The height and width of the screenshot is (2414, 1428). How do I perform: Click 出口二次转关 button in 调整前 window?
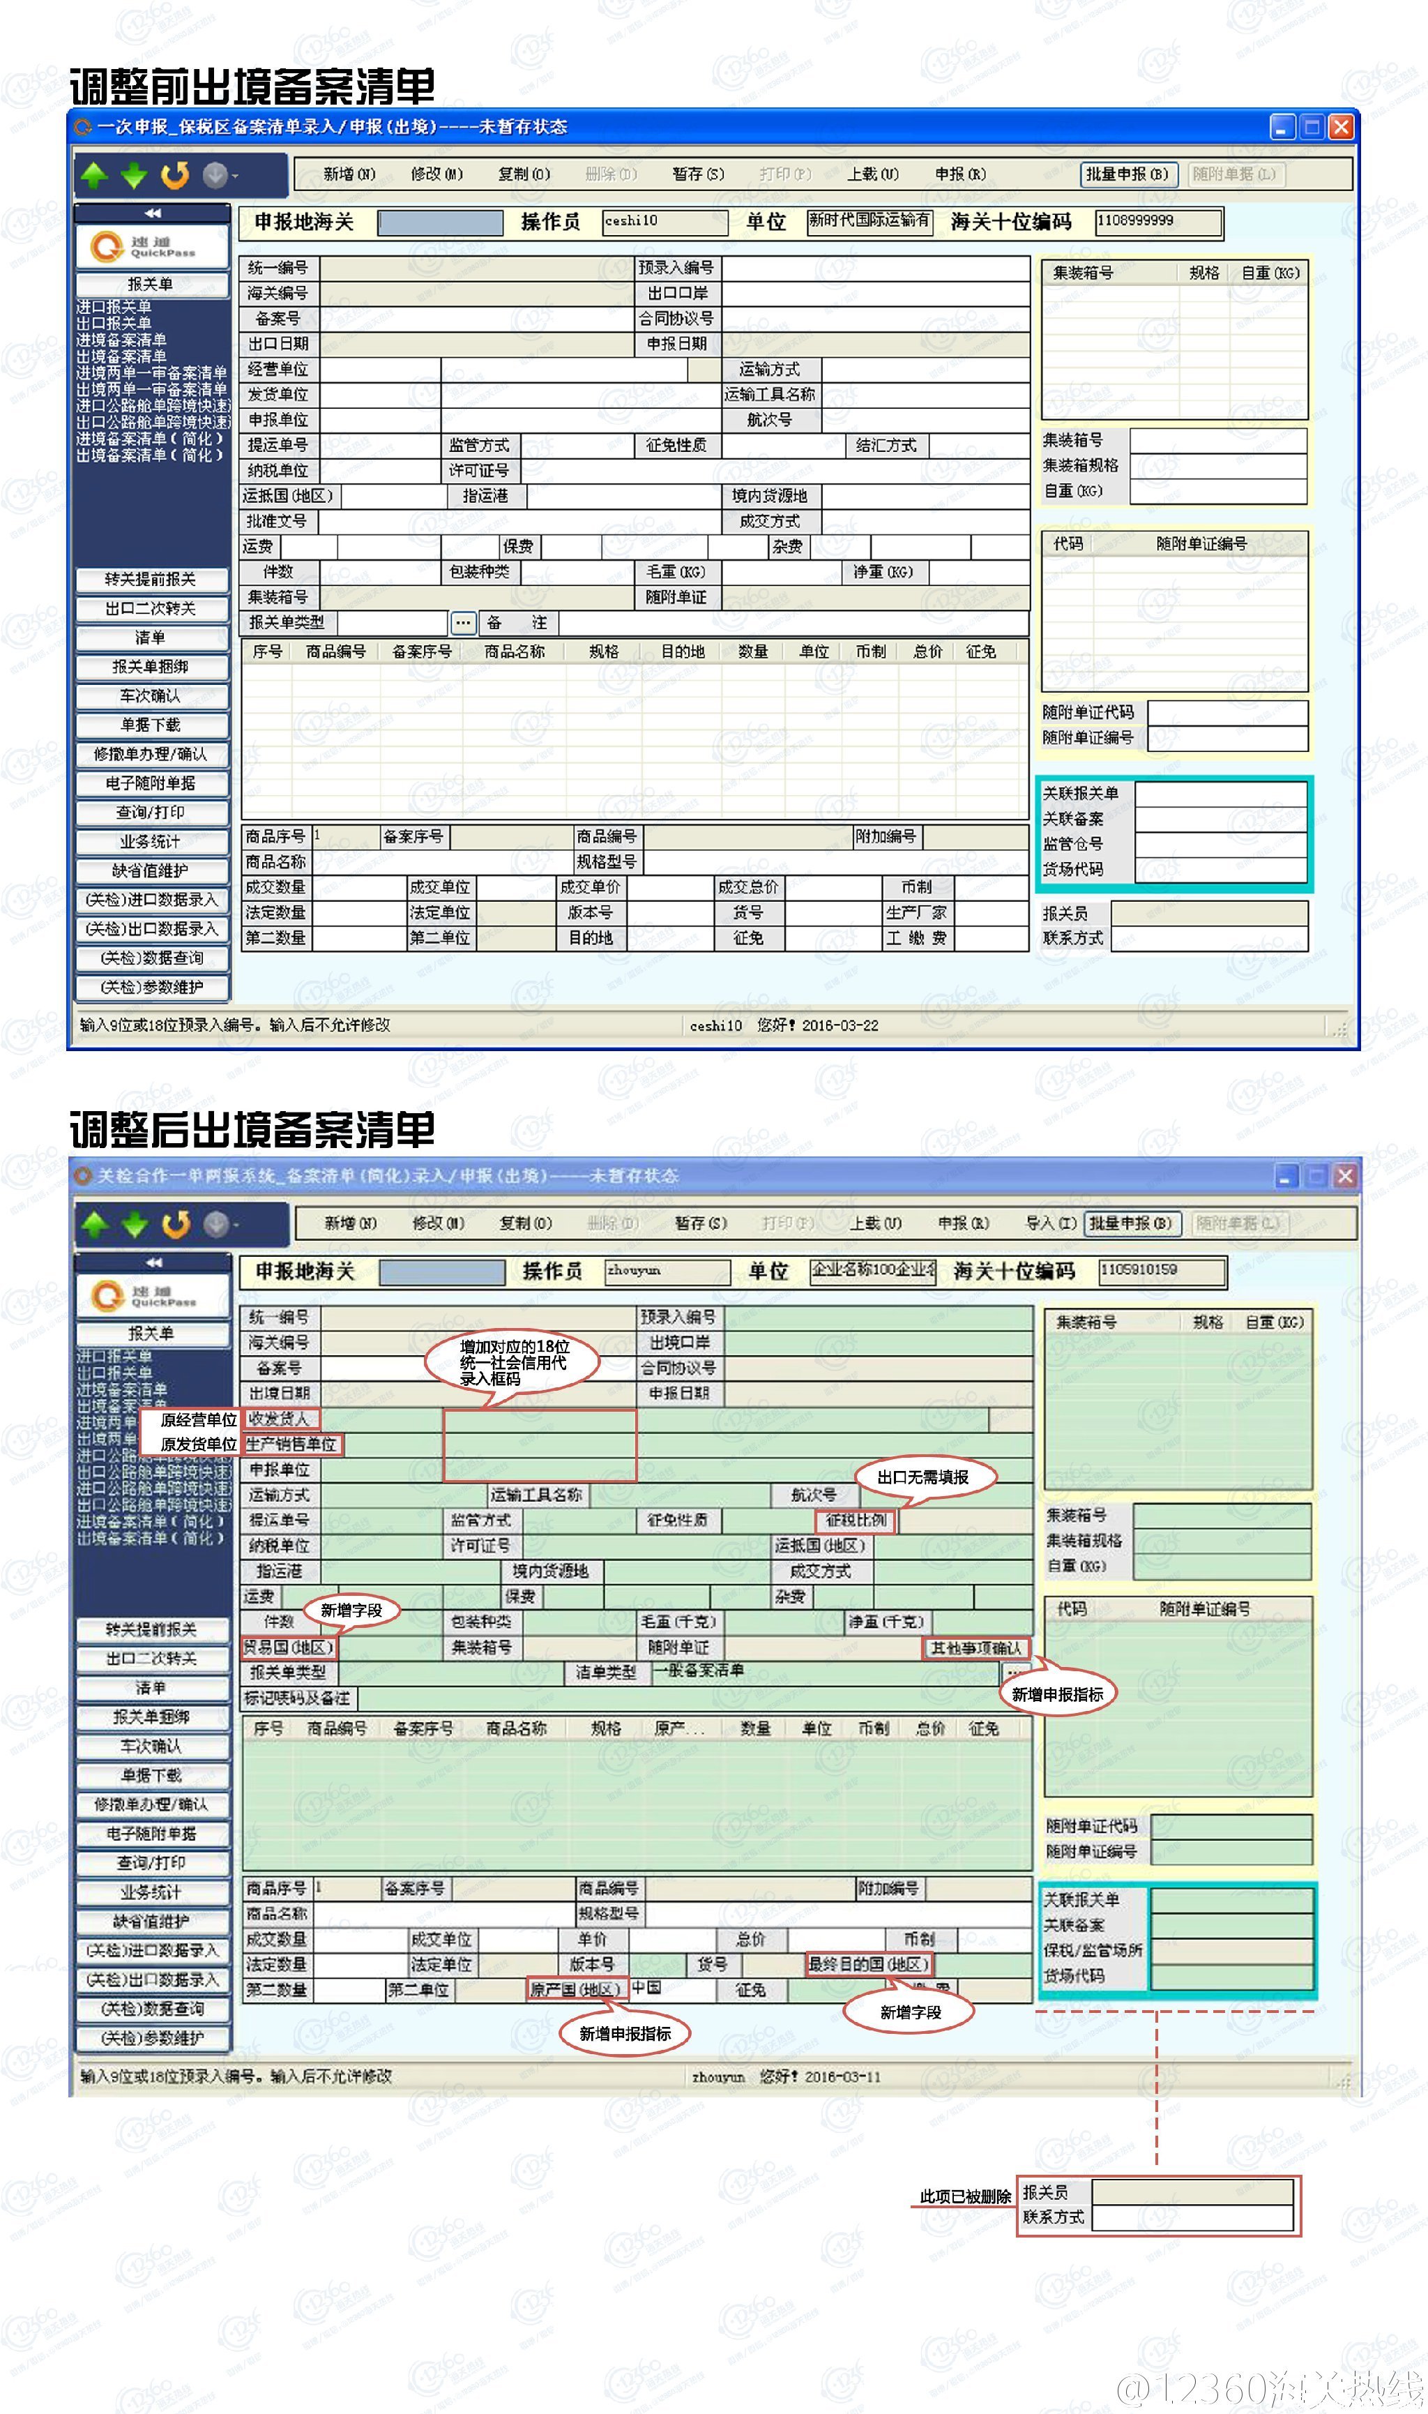tap(152, 608)
